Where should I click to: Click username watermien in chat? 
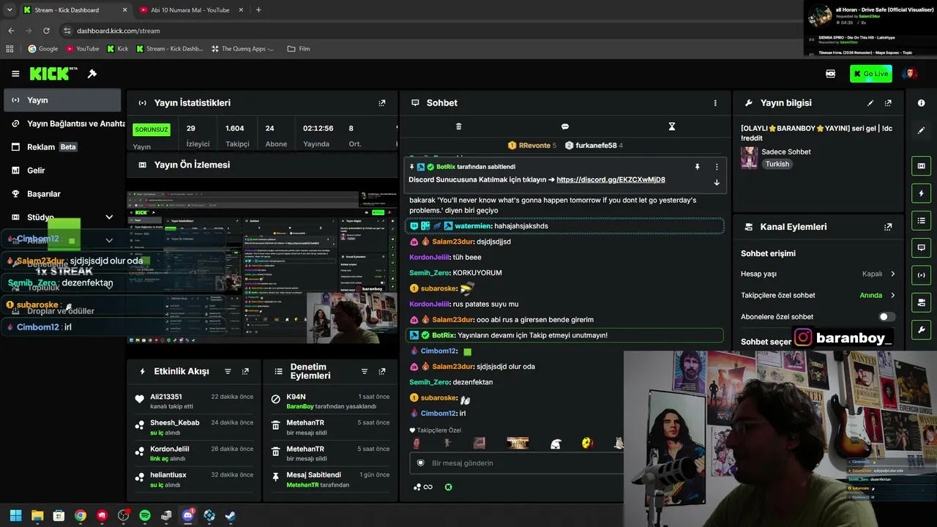[x=473, y=226]
